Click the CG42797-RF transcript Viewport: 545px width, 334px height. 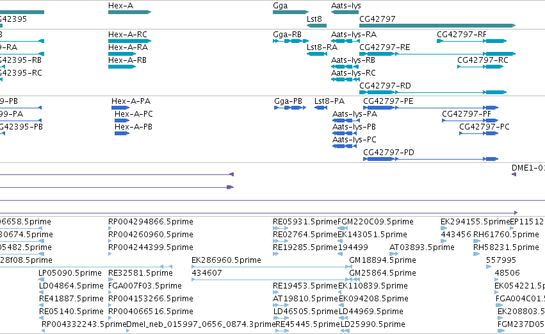[x=471, y=41]
